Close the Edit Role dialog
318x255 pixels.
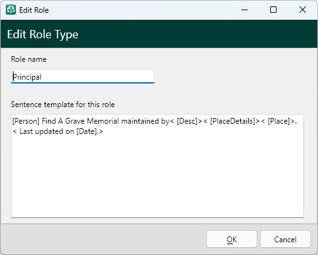303,10
